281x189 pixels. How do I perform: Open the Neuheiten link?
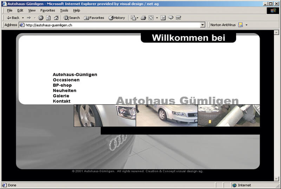[65, 91]
